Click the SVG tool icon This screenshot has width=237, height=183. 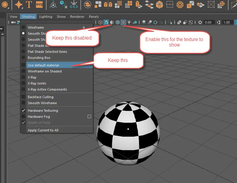click(x=39, y=4)
